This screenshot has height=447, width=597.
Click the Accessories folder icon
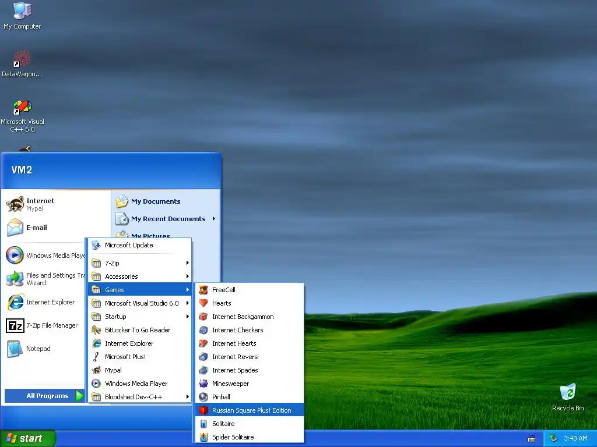click(96, 276)
